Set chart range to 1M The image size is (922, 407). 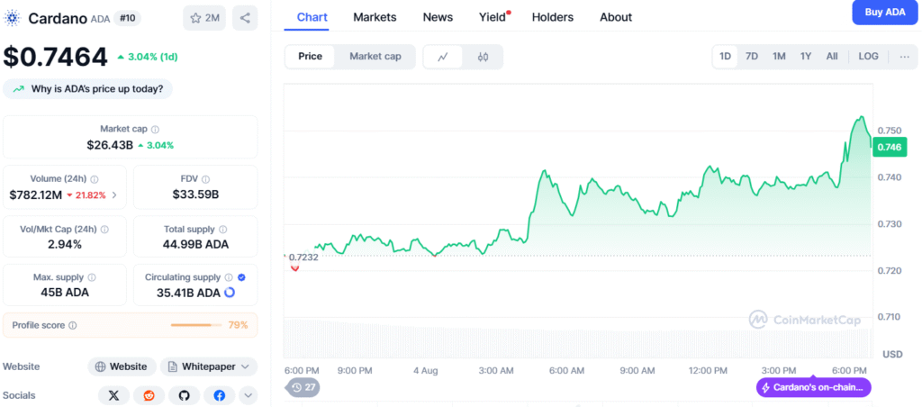(x=779, y=57)
